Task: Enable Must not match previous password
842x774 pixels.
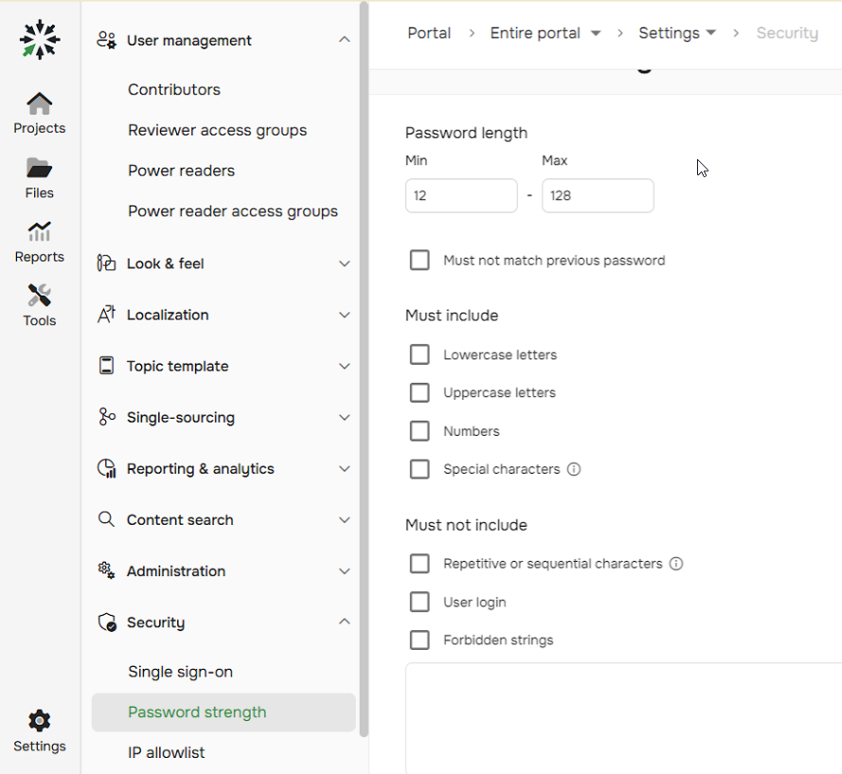Action: pyautogui.click(x=420, y=260)
